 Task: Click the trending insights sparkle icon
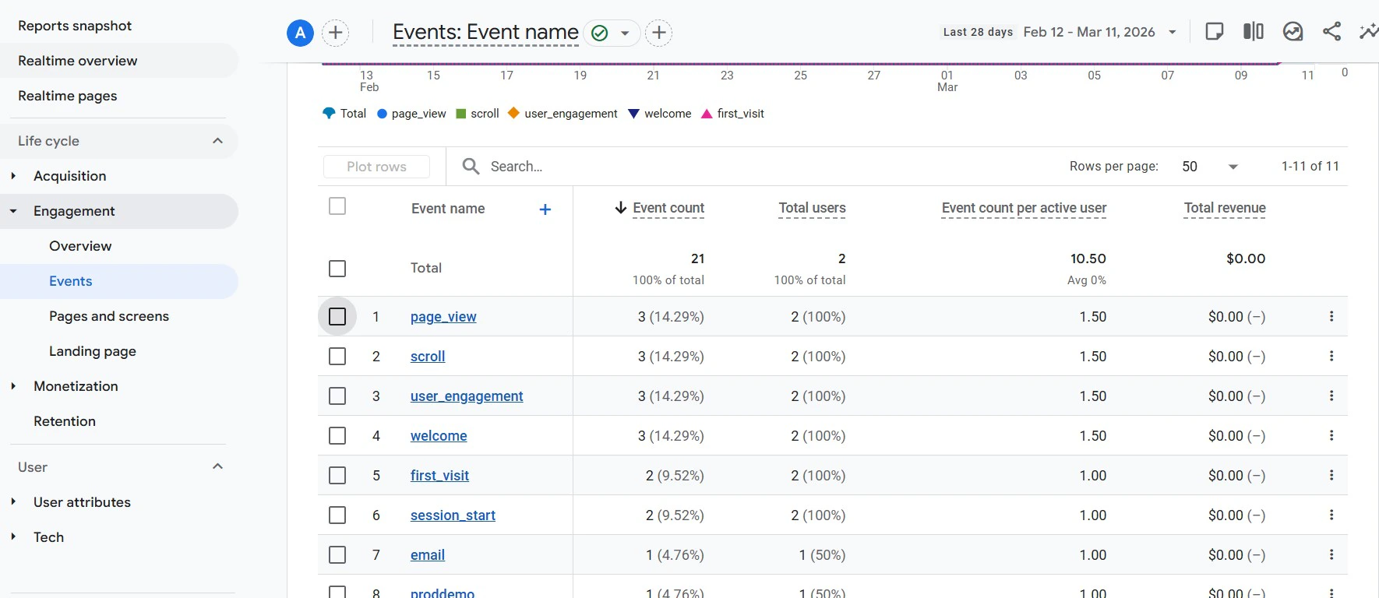click(1369, 31)
